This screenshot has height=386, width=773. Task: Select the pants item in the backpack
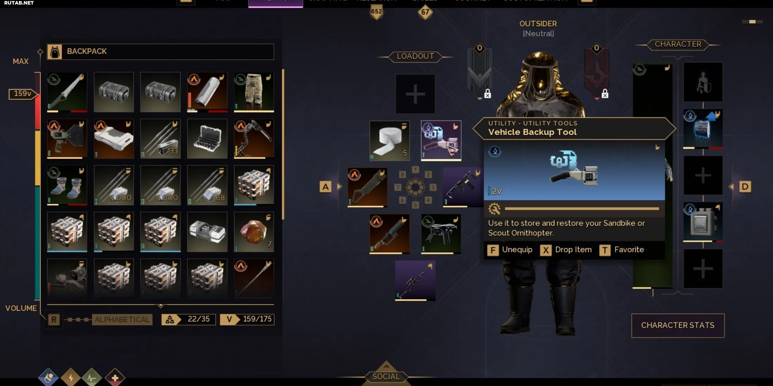(x=254, y=92)
